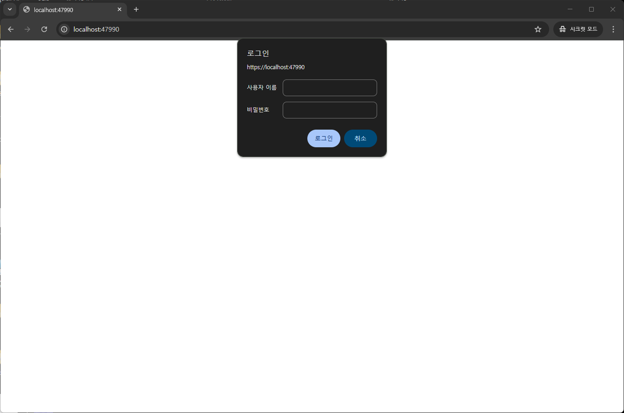Screen dimensions: 624x413
Task: Reload the page with the refresh icon
Action: tap(44, 29)
